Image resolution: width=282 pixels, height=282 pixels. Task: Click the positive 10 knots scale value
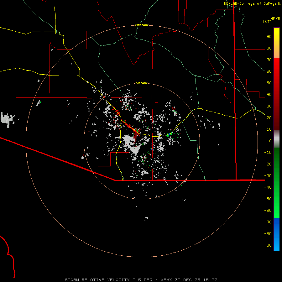269,129
